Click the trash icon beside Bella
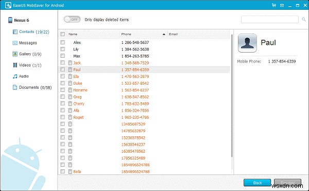Viewport: 309px width, 191px height. [70, 171]
